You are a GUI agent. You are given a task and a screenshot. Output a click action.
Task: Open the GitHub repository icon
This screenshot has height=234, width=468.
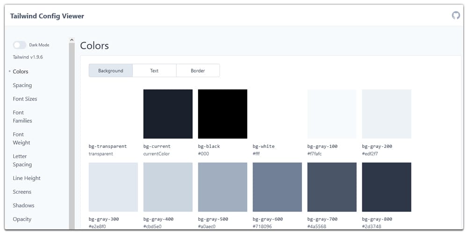click(x=456, y=15)
